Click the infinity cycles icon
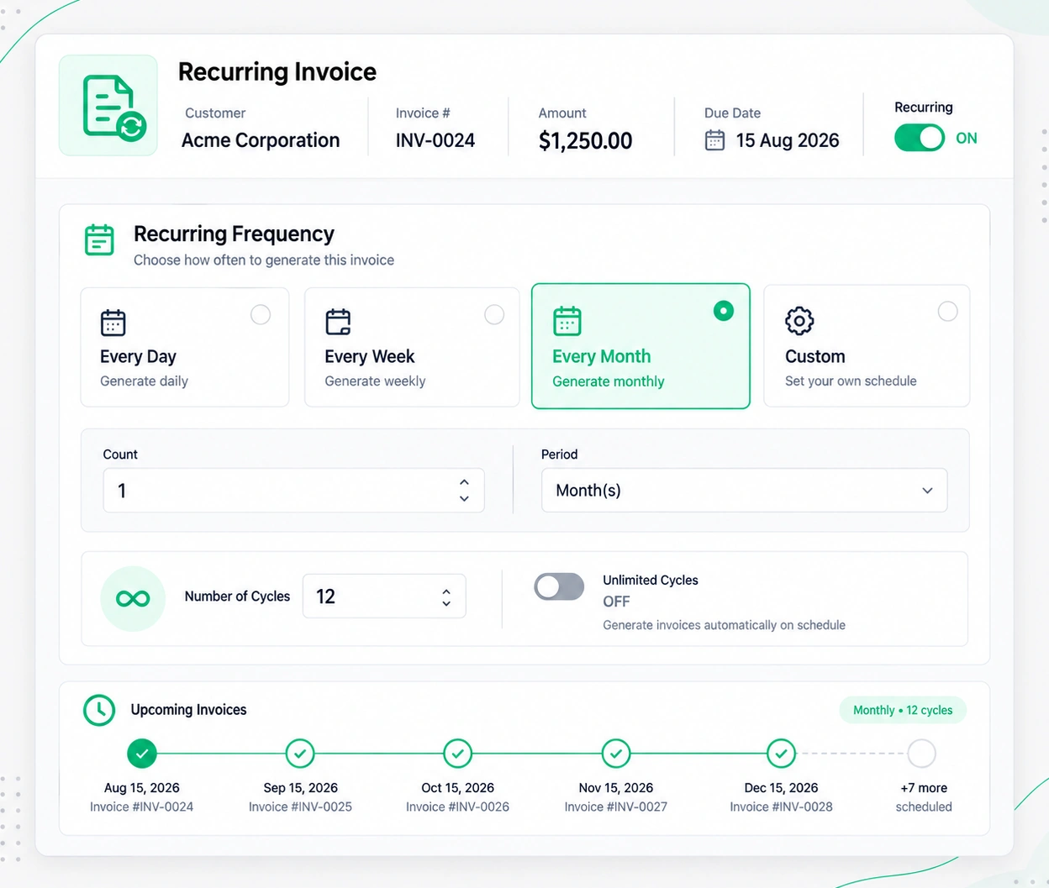Viewport: 1049px width, 888px height. [x=133, y=598]
